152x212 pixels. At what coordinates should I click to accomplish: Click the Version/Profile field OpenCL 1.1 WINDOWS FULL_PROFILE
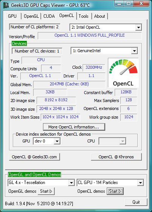click(90, 36)
